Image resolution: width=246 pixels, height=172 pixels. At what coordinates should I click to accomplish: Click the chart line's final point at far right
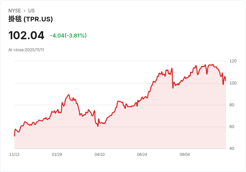tap(226, 80)
